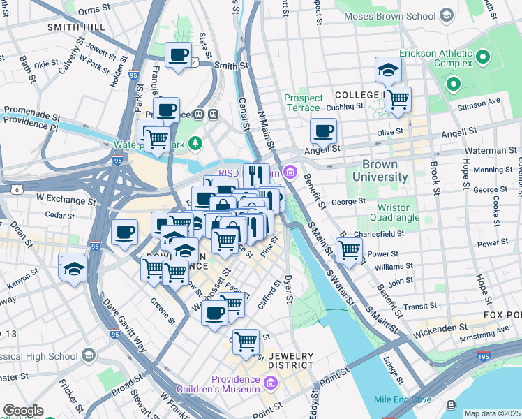Select the Erickson Athletic Complex pin
The width and height of the screenshot is (522, 419).
coord(483,58)
